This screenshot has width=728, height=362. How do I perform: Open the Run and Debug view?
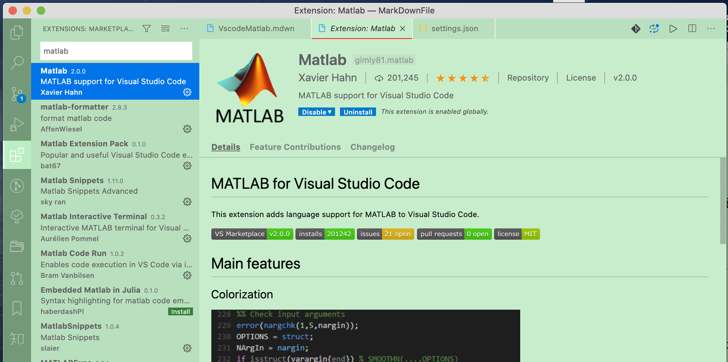(x=17, y=124)
